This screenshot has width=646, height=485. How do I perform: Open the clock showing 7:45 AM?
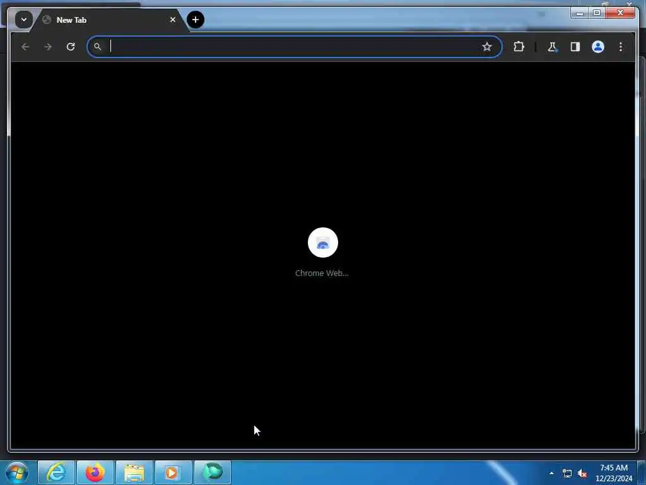pyautogui.click(x=614, y=473)
